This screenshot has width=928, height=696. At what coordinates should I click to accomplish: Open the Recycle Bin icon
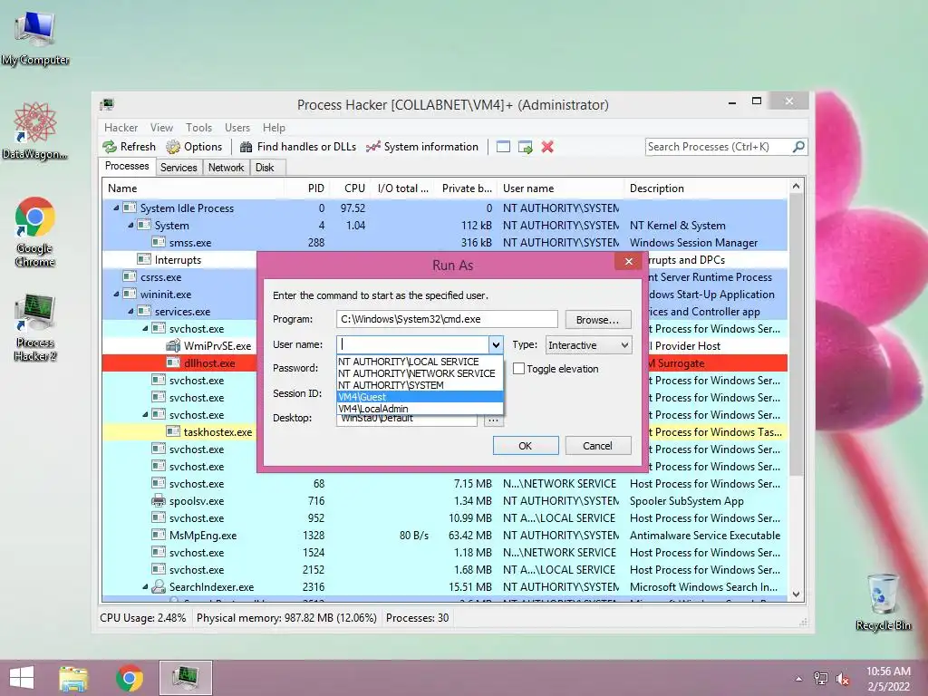point(883,602)
